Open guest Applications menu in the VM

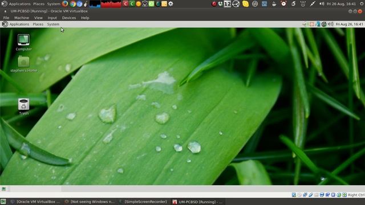tap(19, 24)
